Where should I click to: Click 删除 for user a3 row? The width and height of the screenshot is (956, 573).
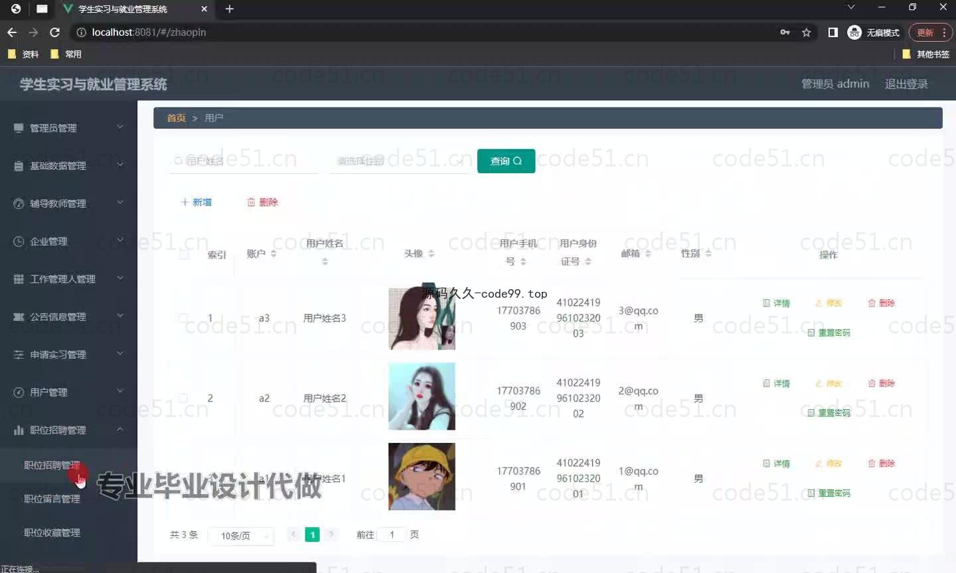pos(881,303)
